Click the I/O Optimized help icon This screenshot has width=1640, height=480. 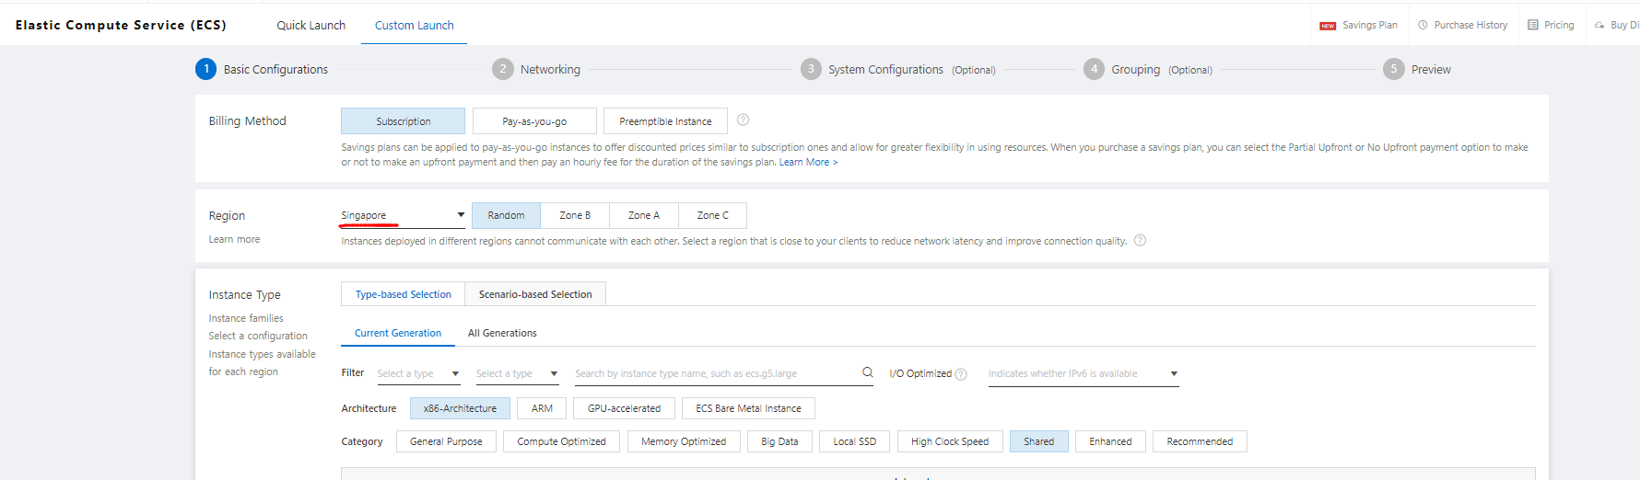[961, 374]
